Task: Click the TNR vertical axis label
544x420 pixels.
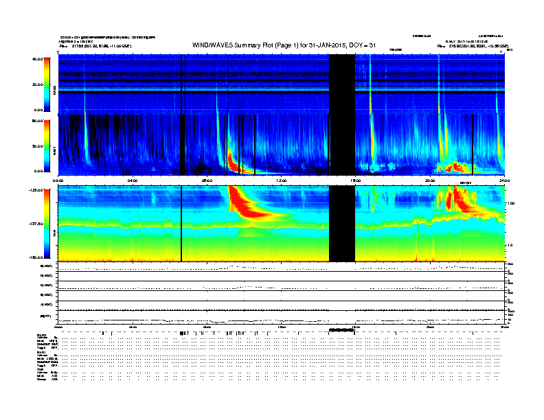Action: point(54,234)
